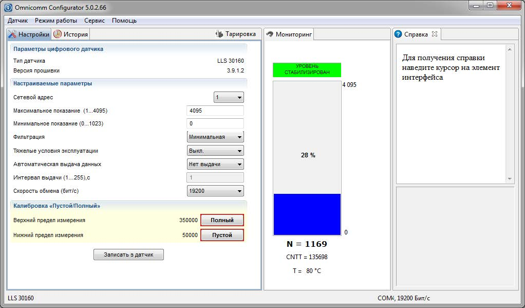Viewport: 525px width, 308px height.
Task: Click the help panel scroll down arrow
Action: (x=510, y=178)
